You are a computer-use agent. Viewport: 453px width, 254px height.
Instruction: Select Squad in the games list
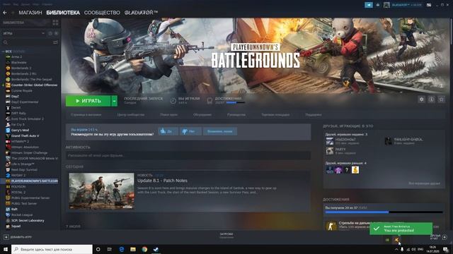tap(16, 226)
